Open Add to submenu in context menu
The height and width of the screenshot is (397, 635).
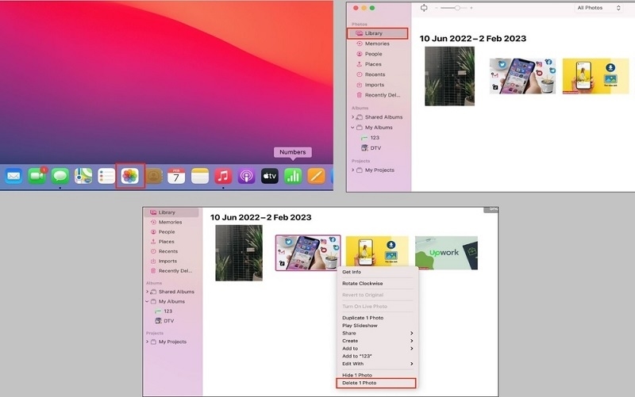[x=376, y=349]
